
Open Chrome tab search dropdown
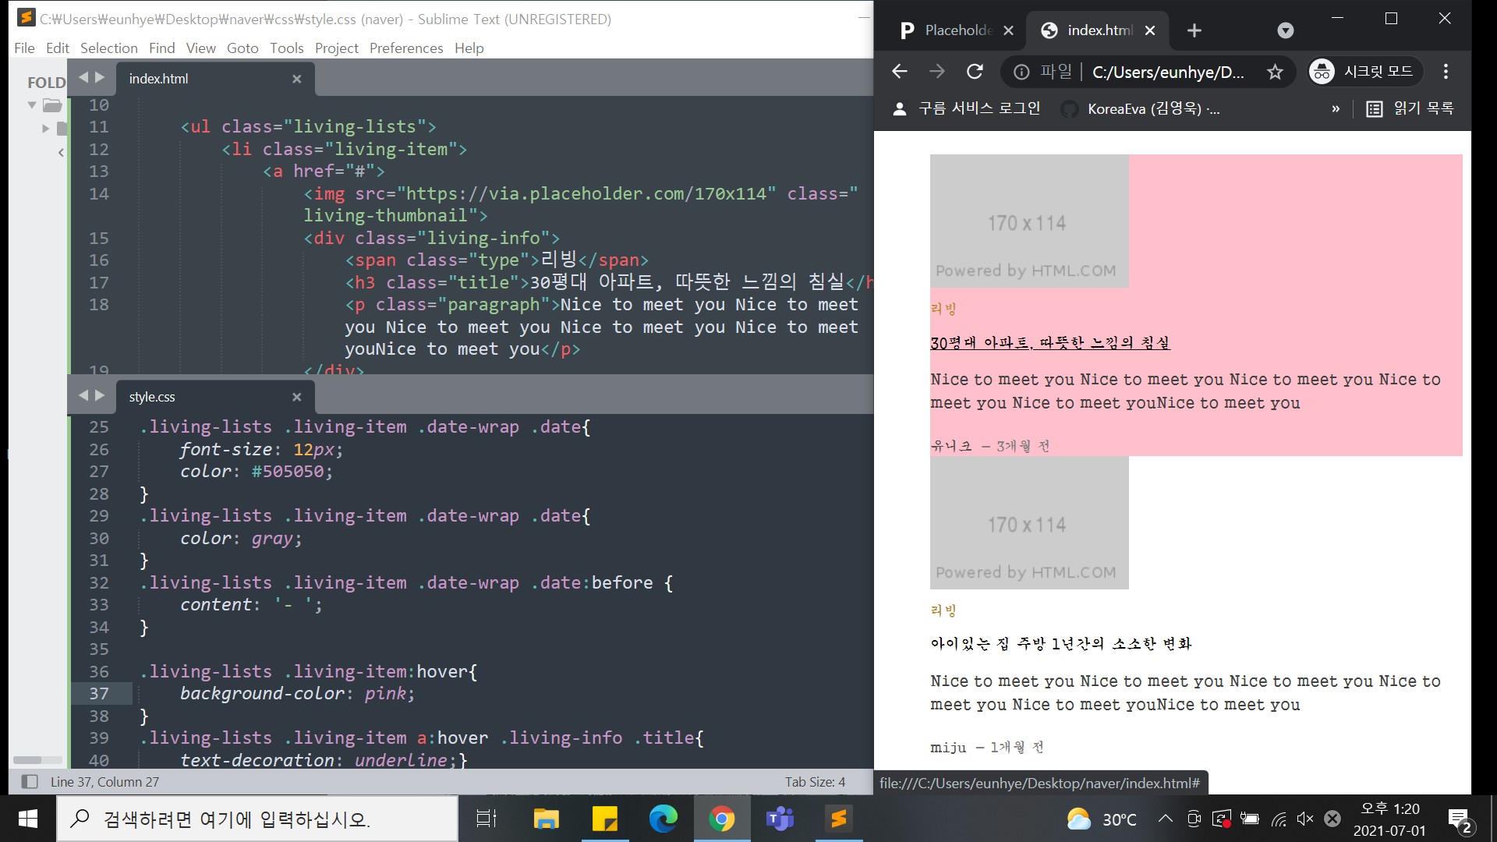click(x=1285, y=30)
